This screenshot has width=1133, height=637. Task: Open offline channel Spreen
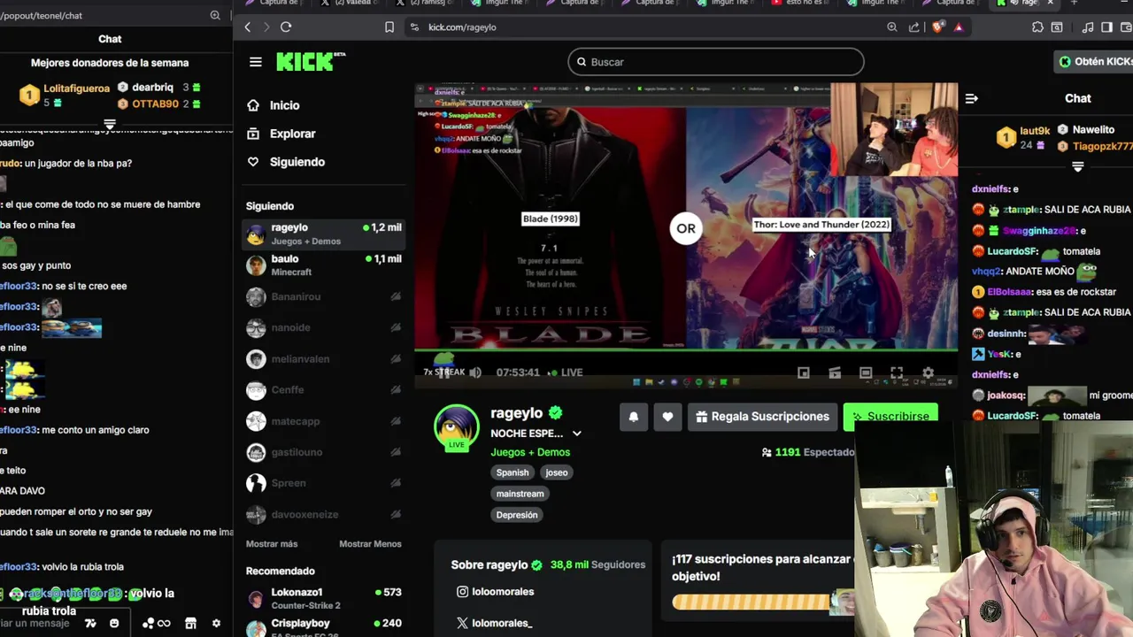click(x=324, y=483)
